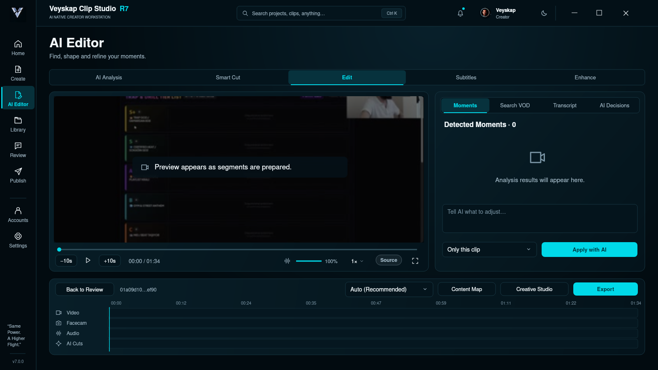
Task: Click the video seek bar
Action: click(238, 250)
